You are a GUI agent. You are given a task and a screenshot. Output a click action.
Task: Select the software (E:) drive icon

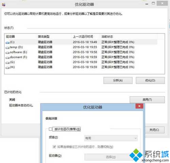[x=7, y=52]
